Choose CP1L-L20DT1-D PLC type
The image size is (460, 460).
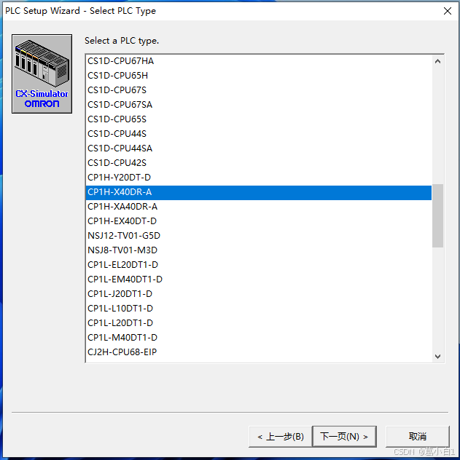[x=259, y=323]
